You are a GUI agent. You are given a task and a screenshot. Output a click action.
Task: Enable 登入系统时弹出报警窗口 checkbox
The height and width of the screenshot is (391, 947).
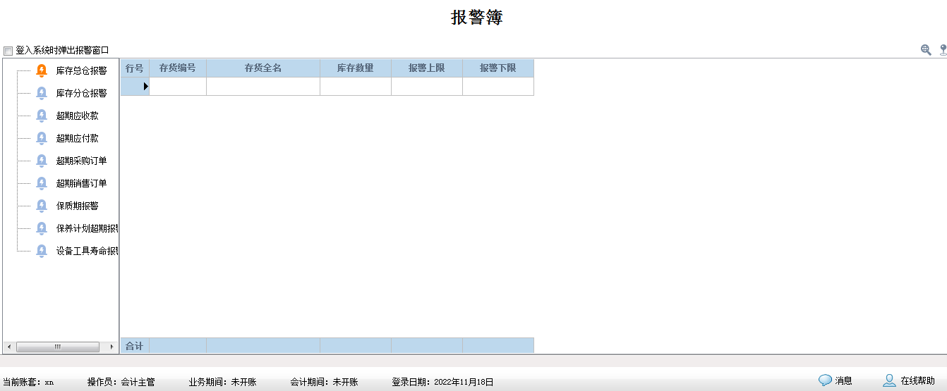tap(8, 51)
